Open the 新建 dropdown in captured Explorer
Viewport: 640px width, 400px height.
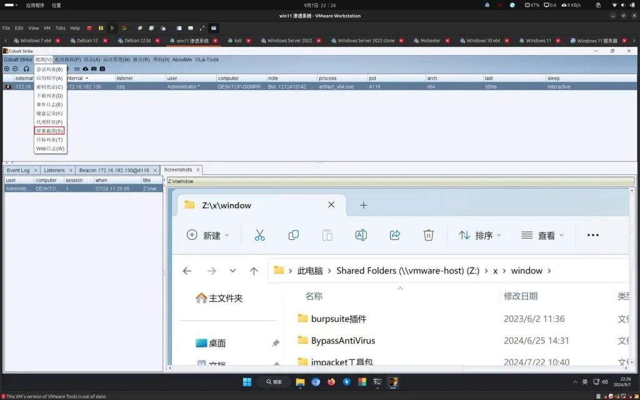click(x=208, y=235)
